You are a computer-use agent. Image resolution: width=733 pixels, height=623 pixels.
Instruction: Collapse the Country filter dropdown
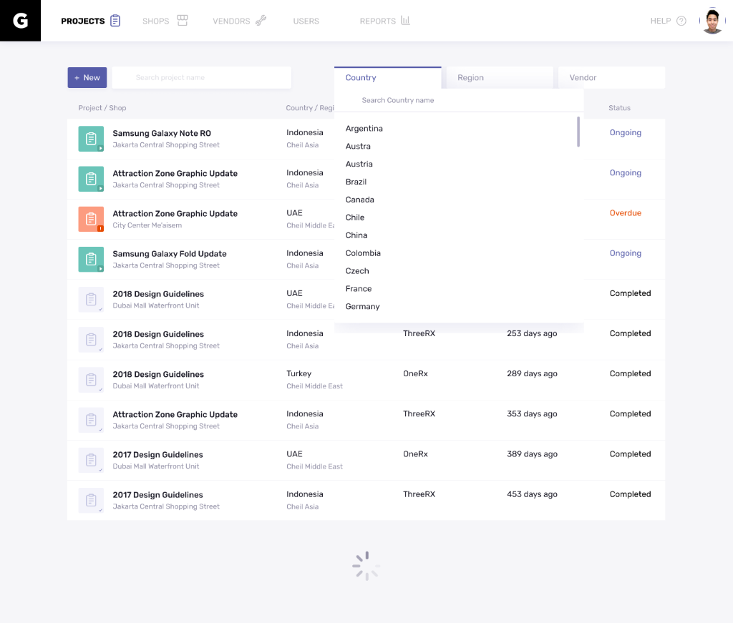[x=387, y=77]
